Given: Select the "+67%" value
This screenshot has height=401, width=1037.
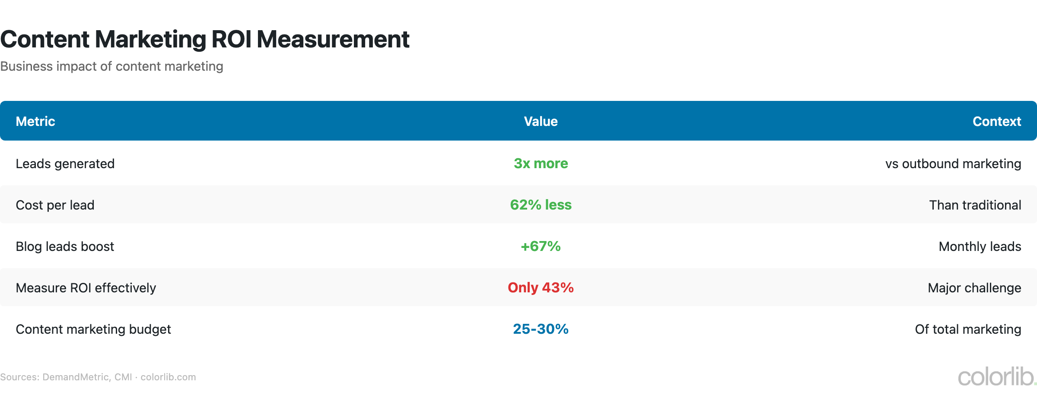Looking at the screenshot, I should click(x=541, y=246).
